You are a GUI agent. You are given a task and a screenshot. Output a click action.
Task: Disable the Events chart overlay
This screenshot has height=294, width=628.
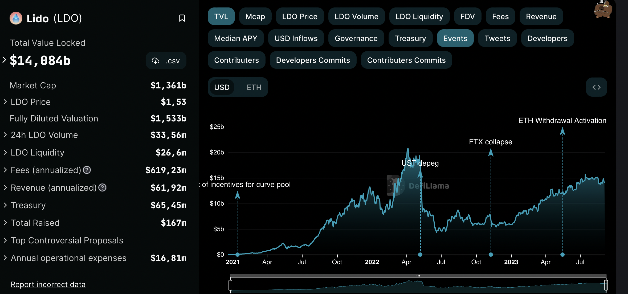[455, 38]
